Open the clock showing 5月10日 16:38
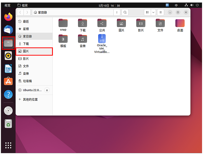207x156 pixels. pyautogui.click(x=109, y=6)
